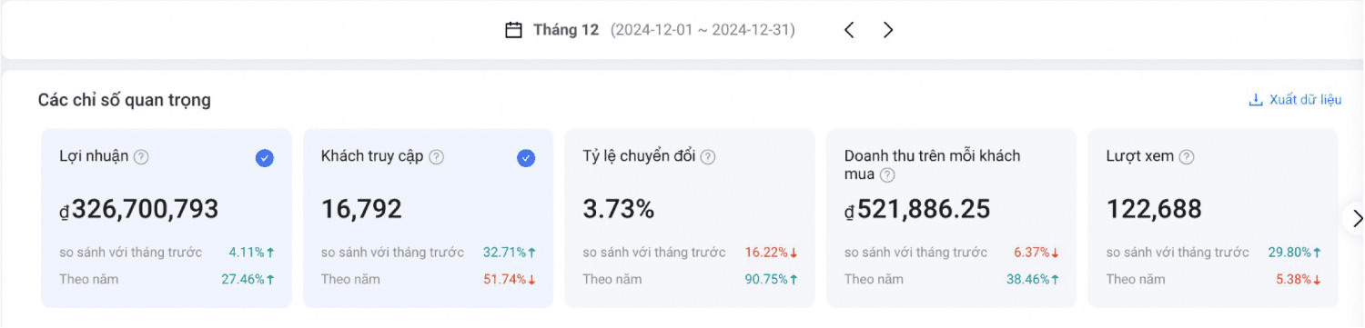
Task: Open help icon for Doanh thu trên mỗi khách mua
Action: click(x=887, y=175)
